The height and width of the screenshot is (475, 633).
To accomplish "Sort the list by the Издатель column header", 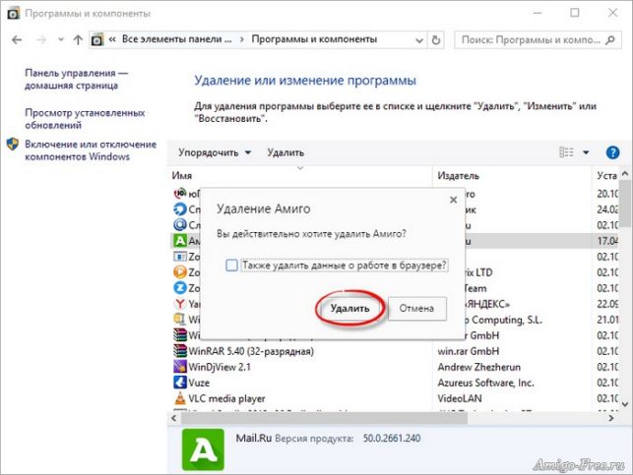I will [x=512, y=176].
